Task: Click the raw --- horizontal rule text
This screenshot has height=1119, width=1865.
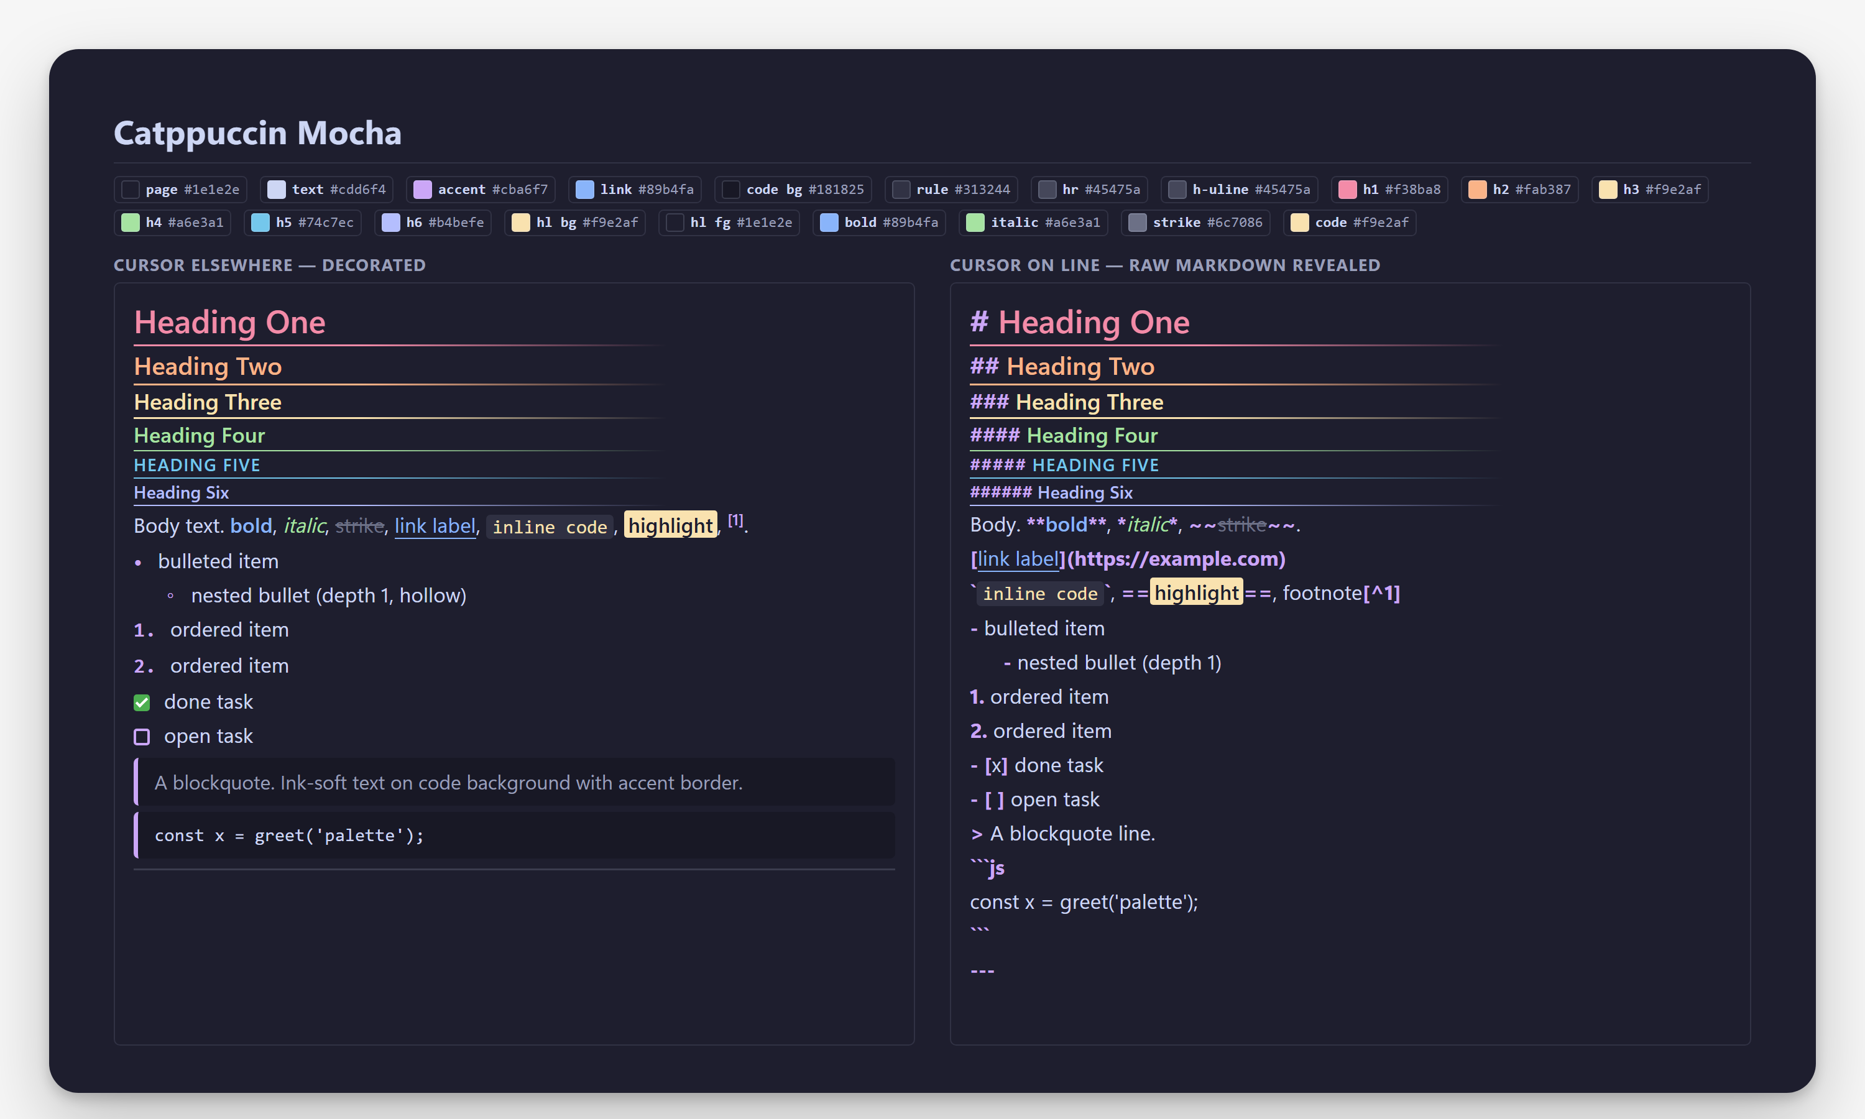Action: pos(982,970)
